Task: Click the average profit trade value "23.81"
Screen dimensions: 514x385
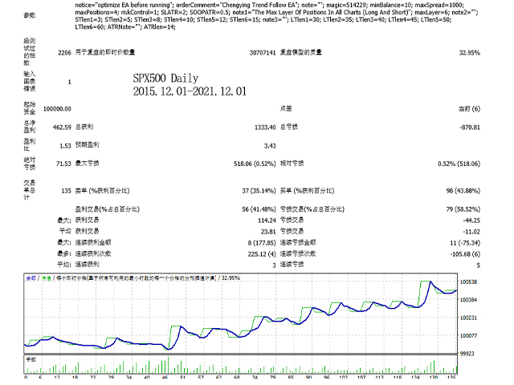Action: point(268,232)
